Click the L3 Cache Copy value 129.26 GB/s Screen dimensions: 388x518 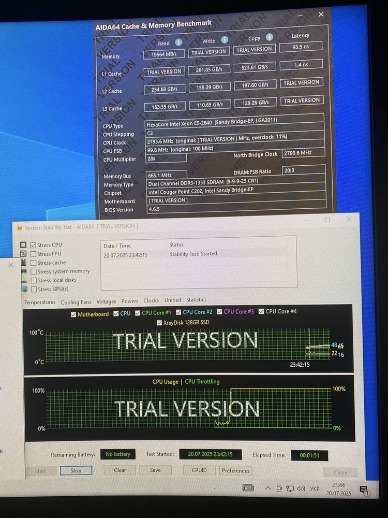pos(256,103)
